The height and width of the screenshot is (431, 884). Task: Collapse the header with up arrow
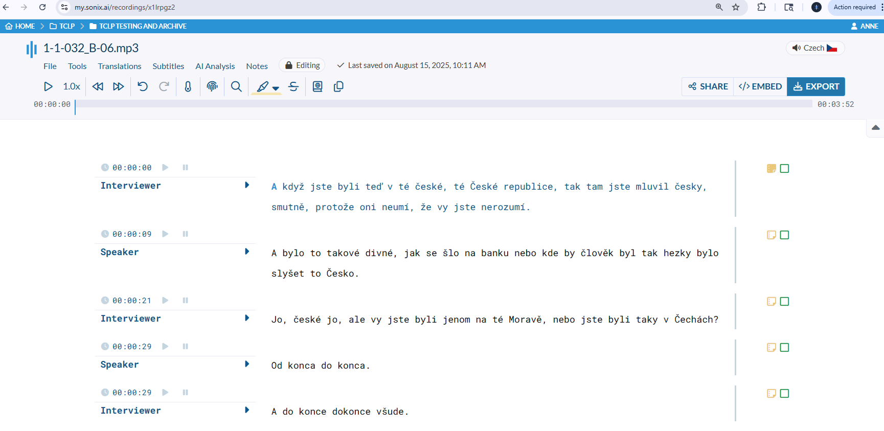[875, 128]
